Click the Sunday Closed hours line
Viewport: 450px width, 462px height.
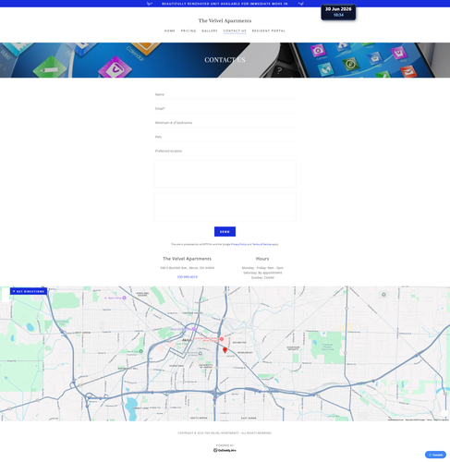click(x=262, y=277)
